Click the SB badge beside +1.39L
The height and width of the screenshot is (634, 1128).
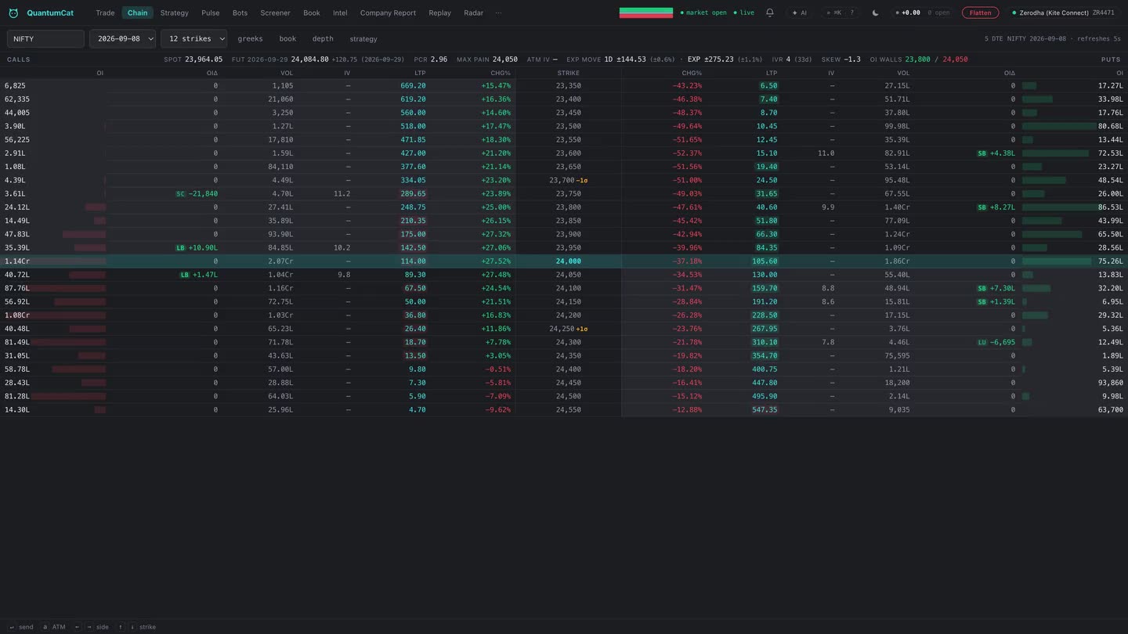tap(982, 302)
